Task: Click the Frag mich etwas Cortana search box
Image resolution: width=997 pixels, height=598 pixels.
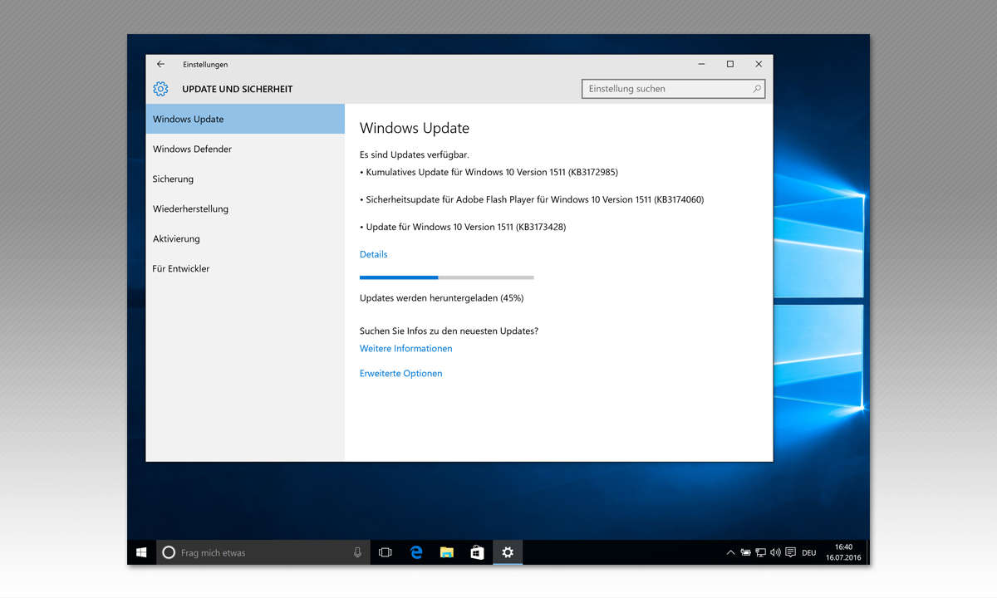Action: point(263,552)
